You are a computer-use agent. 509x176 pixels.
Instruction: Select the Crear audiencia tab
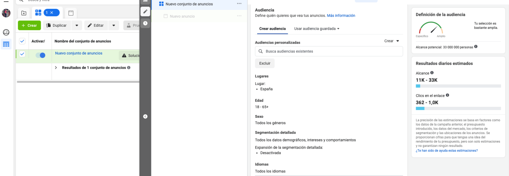[272, 29]
